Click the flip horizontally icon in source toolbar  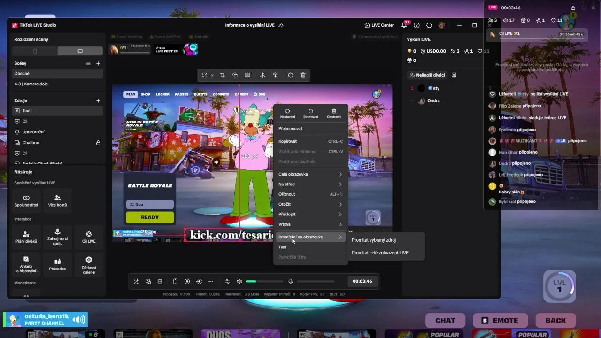[247, 75]
